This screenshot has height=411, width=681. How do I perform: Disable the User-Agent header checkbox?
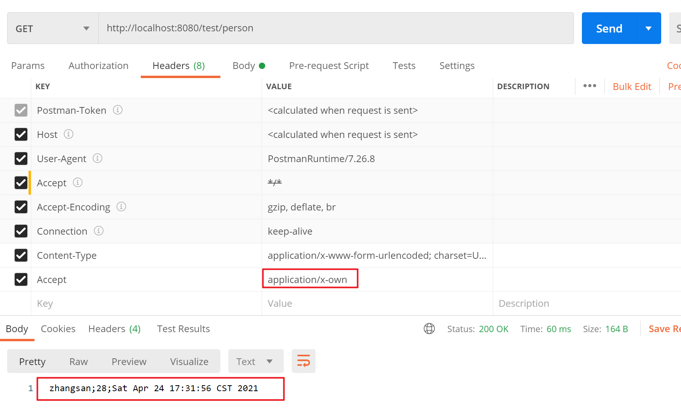[21, 159]
